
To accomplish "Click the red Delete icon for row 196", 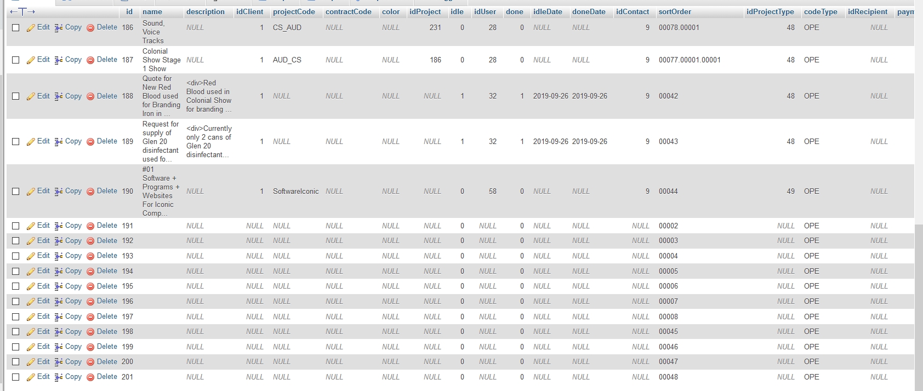I will click(x=90, y=302).
